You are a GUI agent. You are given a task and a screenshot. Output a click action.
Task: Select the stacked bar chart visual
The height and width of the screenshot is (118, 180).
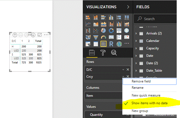click(88, 18)
